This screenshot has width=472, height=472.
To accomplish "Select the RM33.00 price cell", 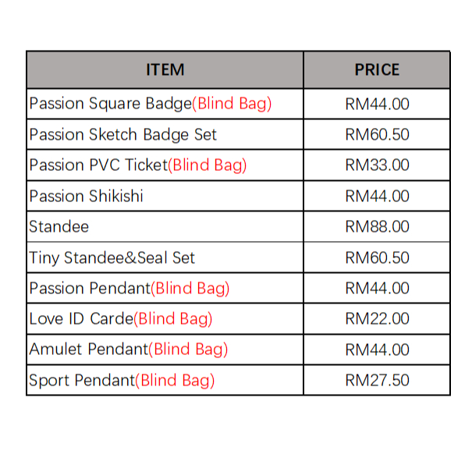I will 377,165.
